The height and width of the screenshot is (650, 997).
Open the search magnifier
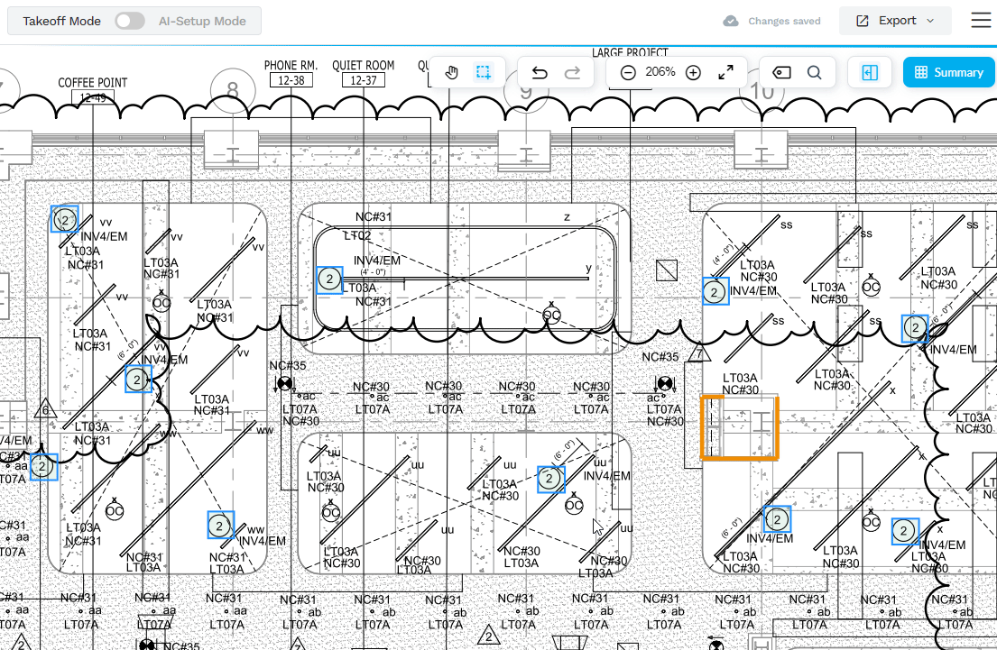pos(814,73)
